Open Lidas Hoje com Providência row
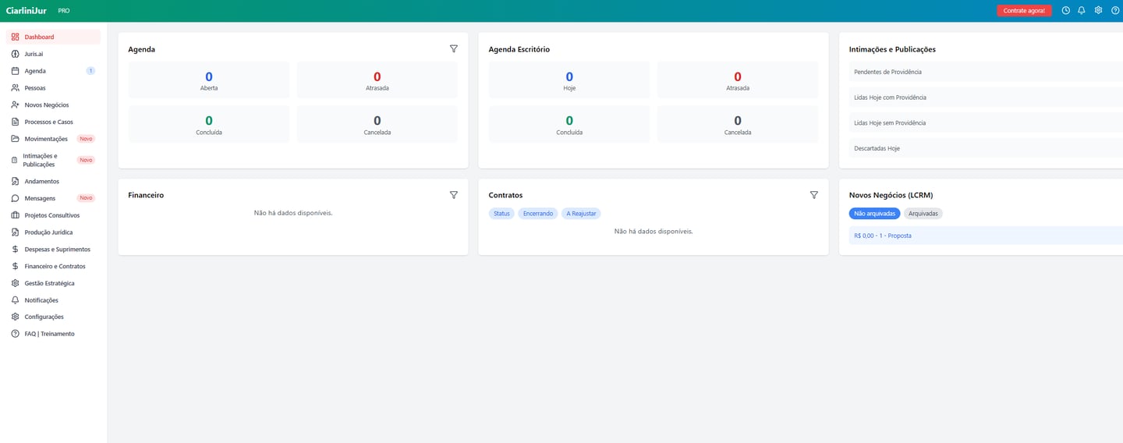 [986, 97]
